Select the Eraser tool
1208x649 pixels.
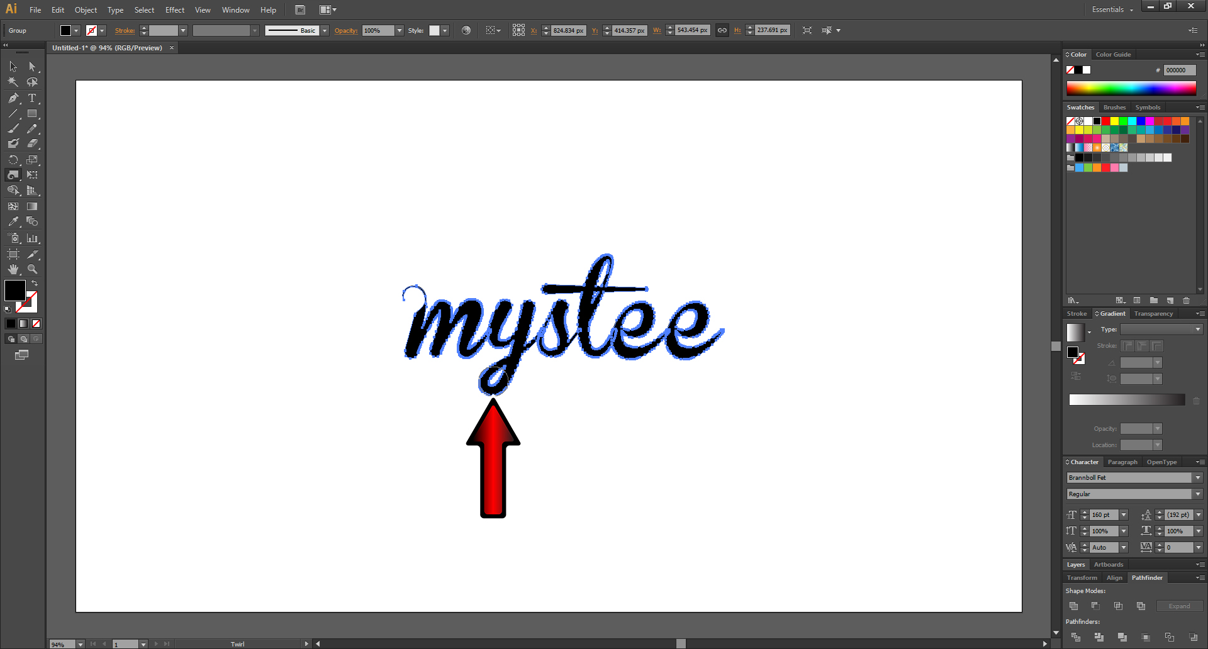(32, 143)
